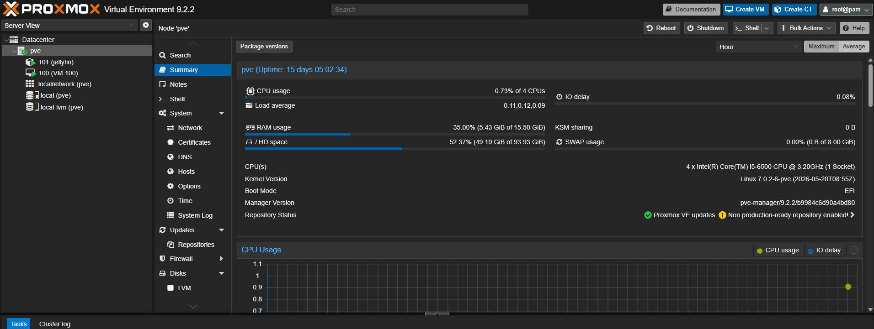874x329 pixels.
Task: Open Server View settings gear icon
Action: click(x=146, y=25)
